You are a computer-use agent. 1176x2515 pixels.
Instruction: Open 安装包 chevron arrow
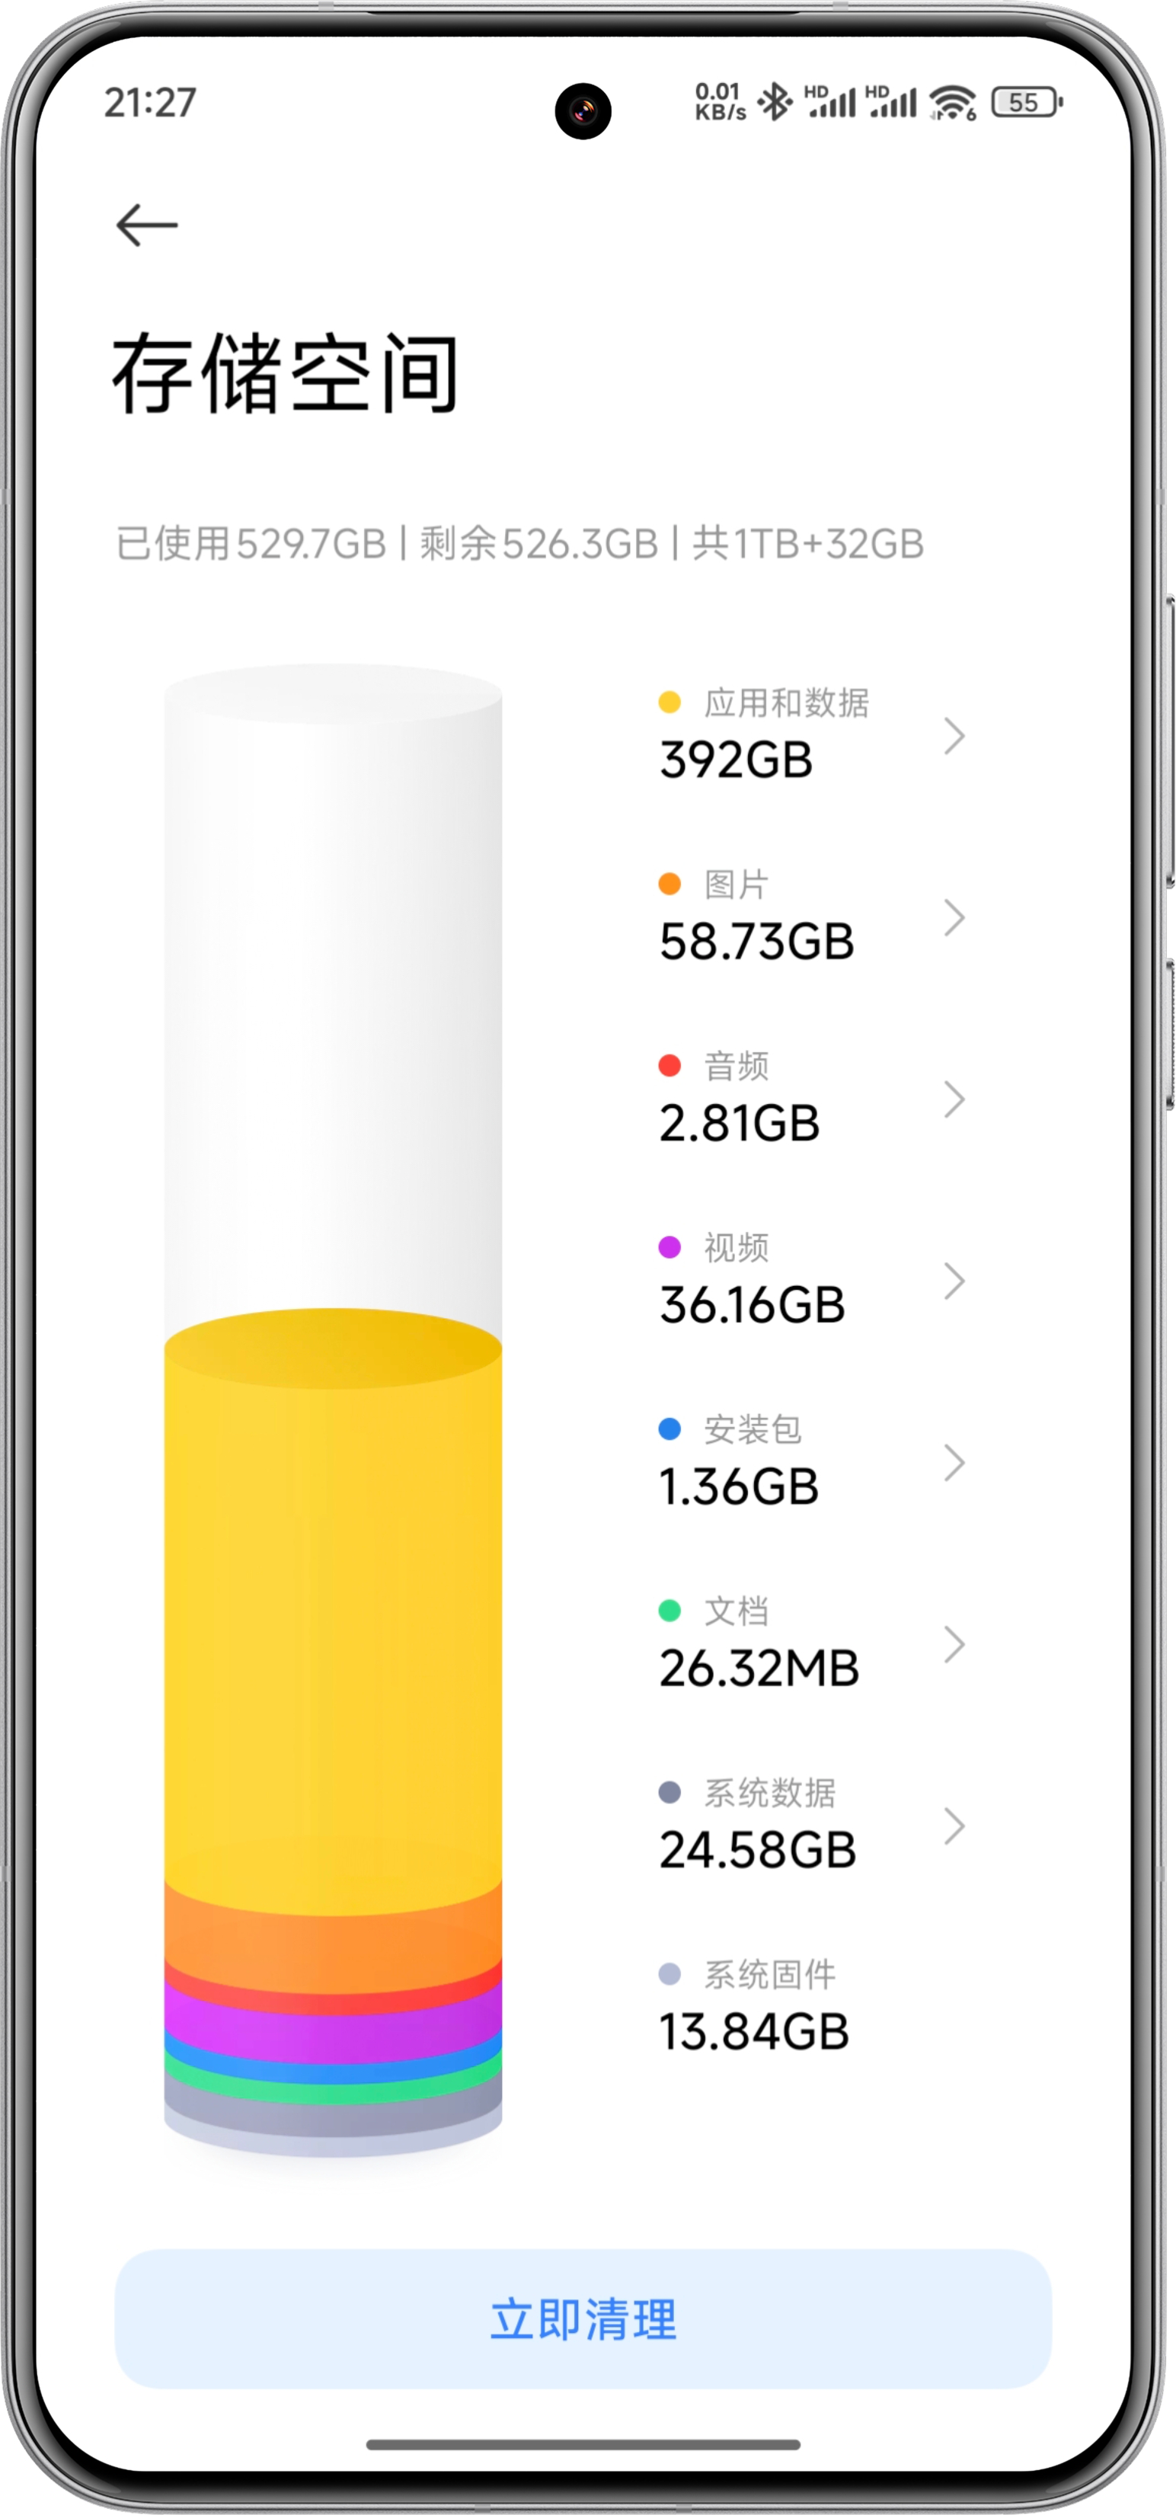pos(954,1463)
